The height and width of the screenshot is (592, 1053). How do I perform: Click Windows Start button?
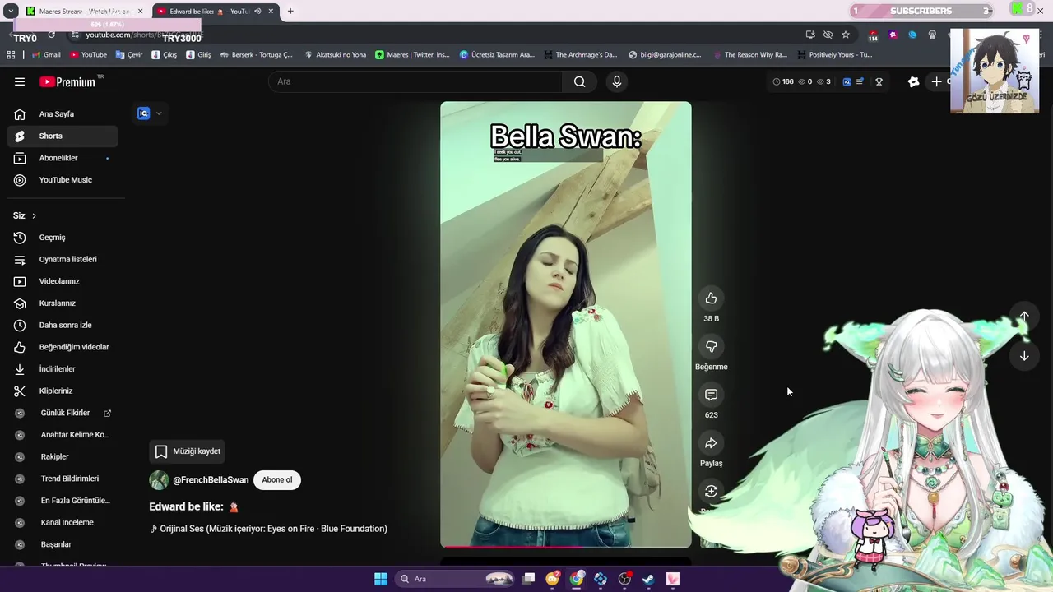point(381,579)
